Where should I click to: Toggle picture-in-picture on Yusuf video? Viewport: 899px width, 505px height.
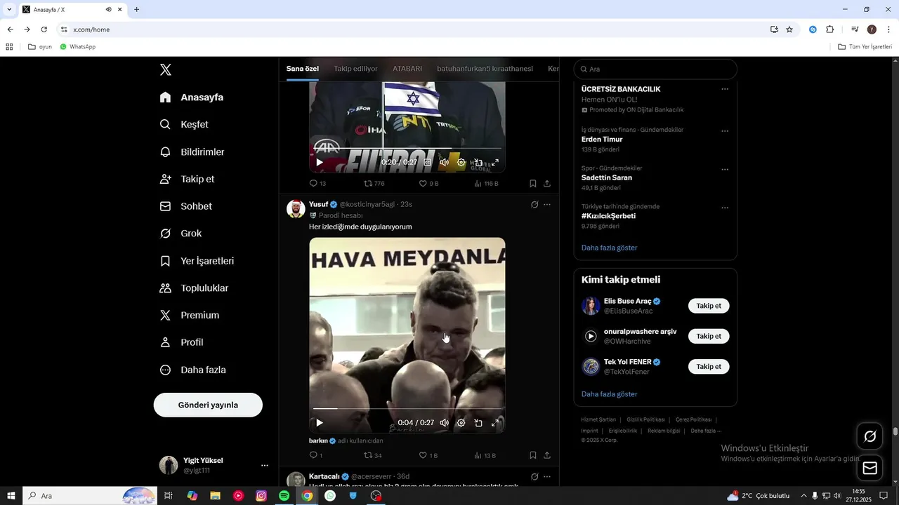[478, 423]
